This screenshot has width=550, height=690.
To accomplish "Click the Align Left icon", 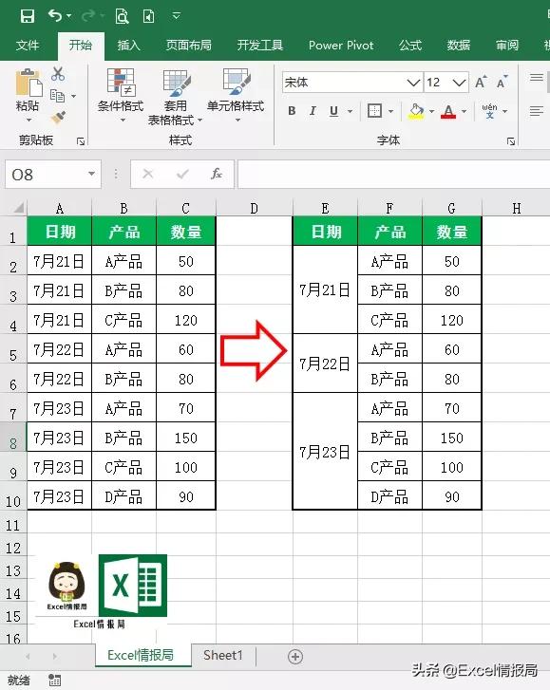I will click(x=537, y=111).
